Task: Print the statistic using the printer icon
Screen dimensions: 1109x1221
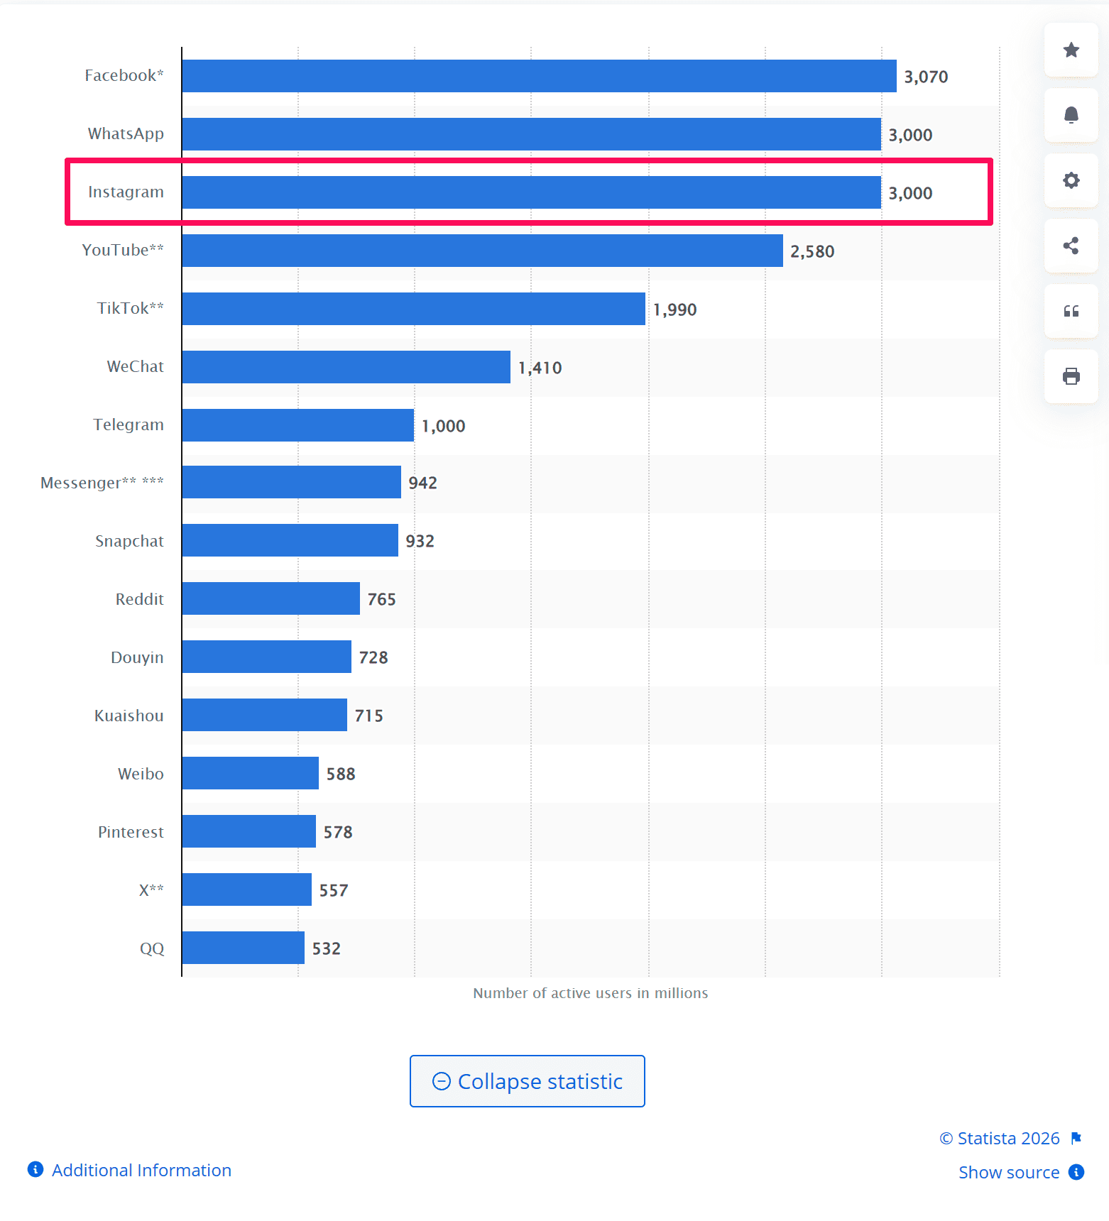Action: coord(1071,376)
